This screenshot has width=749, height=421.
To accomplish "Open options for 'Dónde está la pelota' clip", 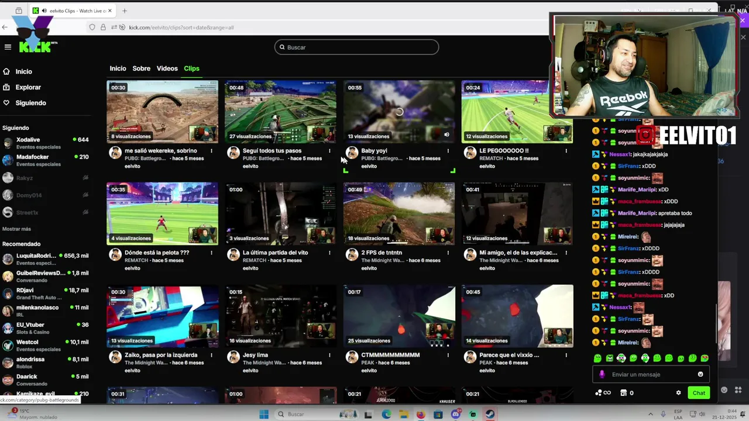I will [x=211, y=253].
